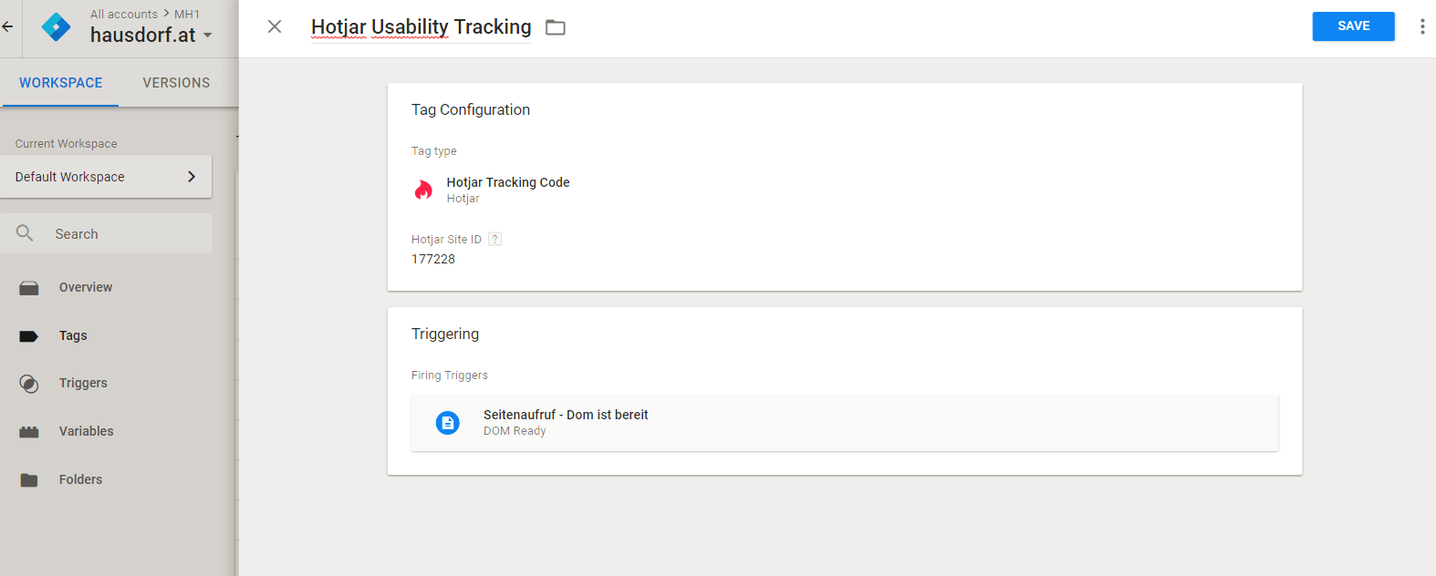This screenshot has height=576, width=1436.
Task: Open the Variables panel
Action: tap(88, 431)
